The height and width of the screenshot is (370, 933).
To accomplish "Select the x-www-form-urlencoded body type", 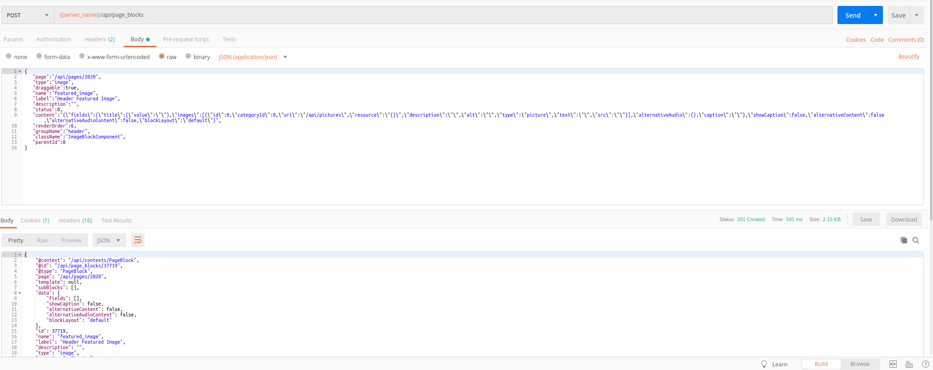I will click(82, 56).
